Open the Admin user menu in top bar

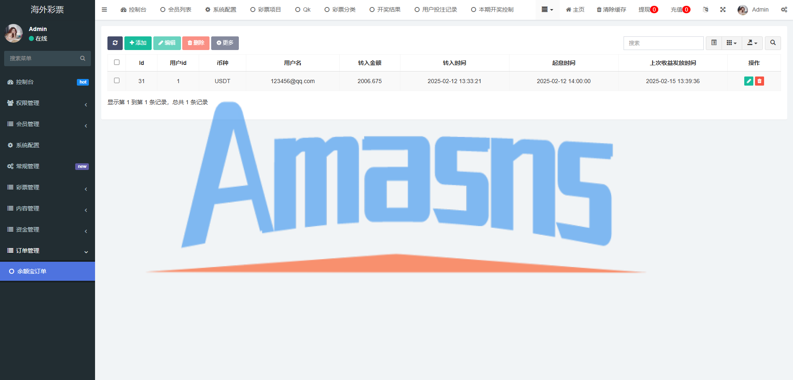tap(753, 10)
